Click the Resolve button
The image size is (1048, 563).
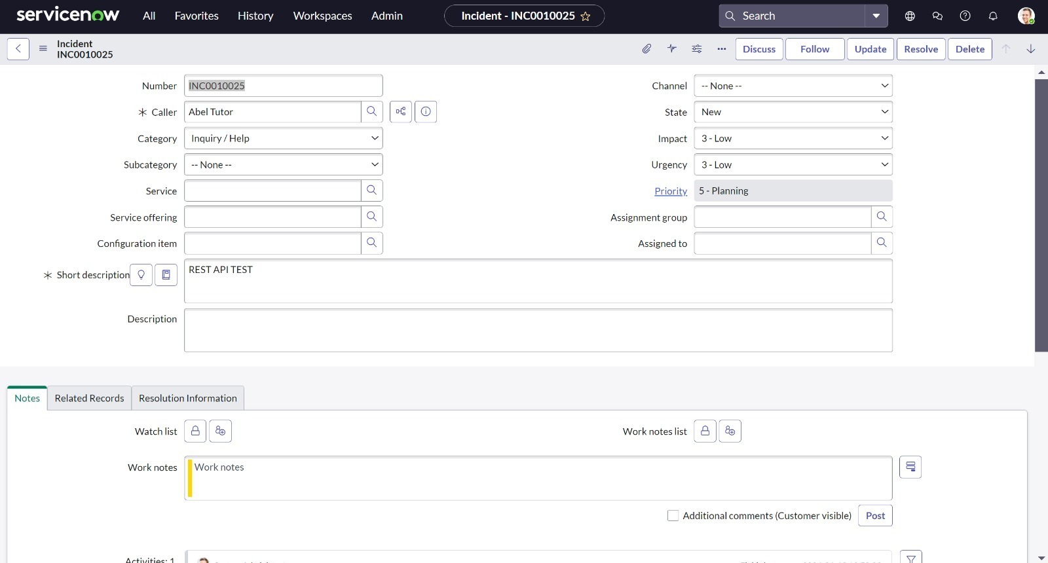(921, 49)
